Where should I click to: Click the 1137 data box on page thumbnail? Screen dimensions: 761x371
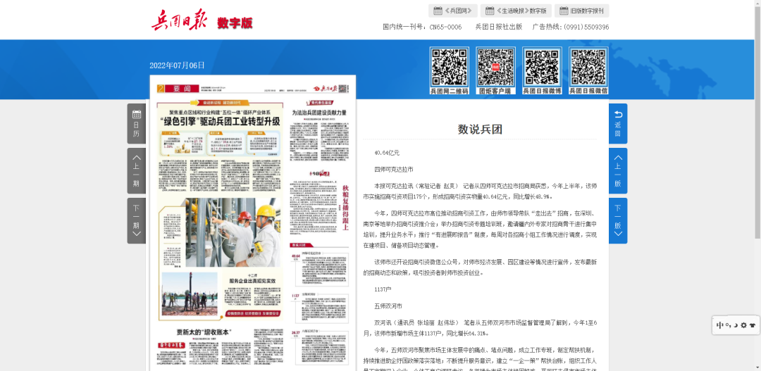pos(320,308)
